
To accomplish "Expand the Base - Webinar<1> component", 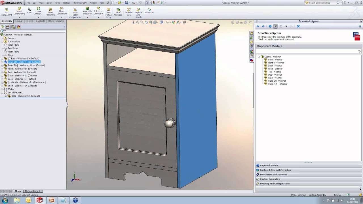I will (2, 59).
